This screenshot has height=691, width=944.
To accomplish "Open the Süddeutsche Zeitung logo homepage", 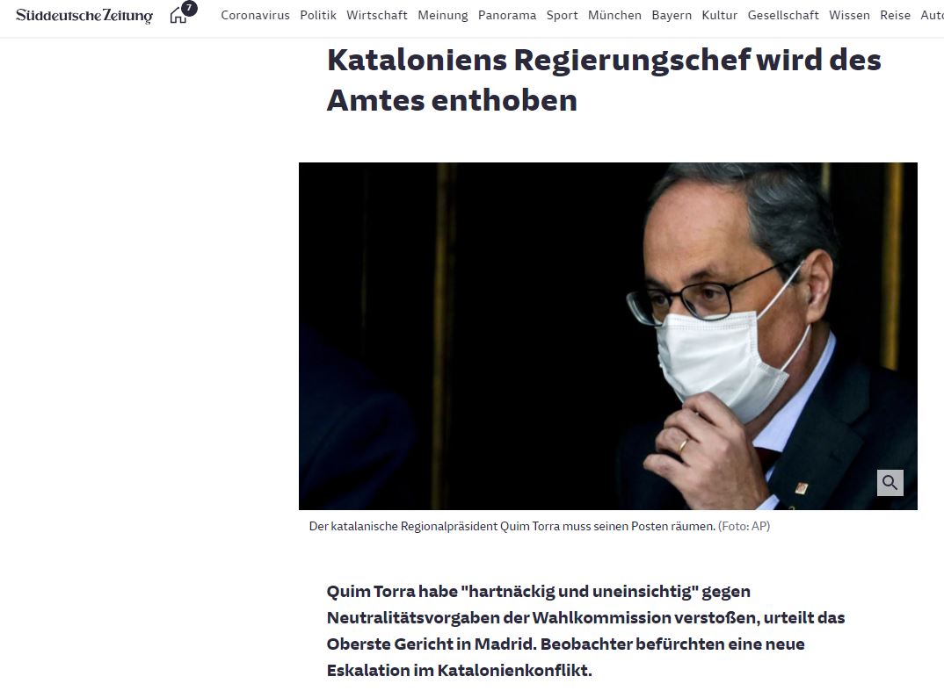I will (x=84, y=15).
